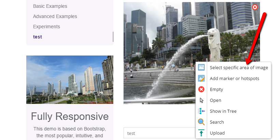
Task: Click the cursor arrow icon beside Open
Action: [201, 100]
